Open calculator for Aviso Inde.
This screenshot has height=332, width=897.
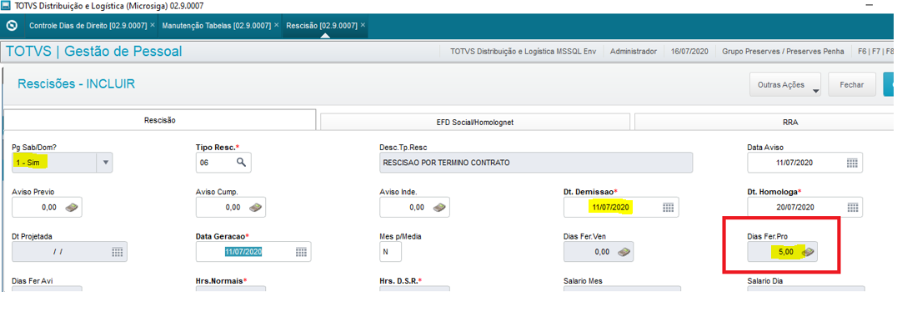point(438,207)
